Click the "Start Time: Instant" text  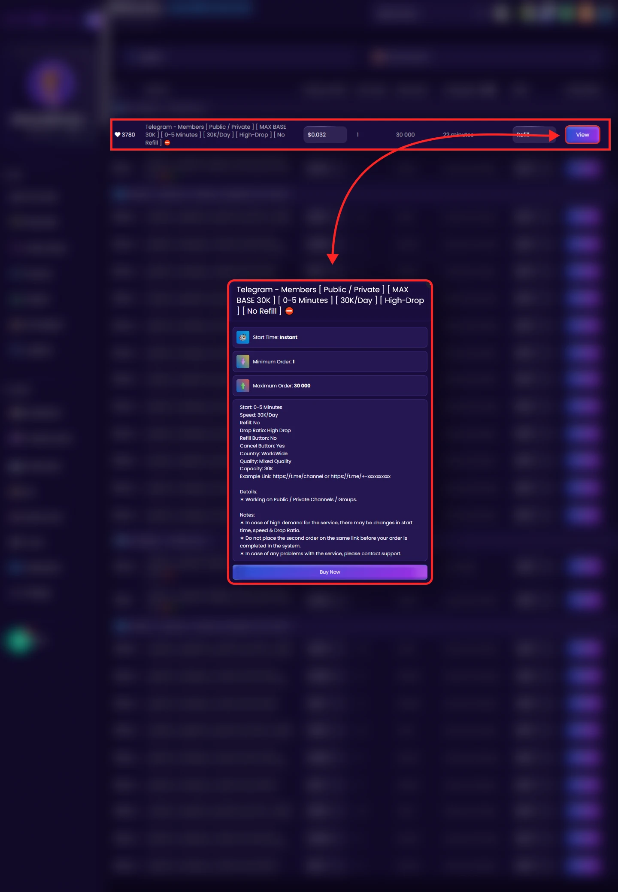pyautogui.click(x=275, y=337)
